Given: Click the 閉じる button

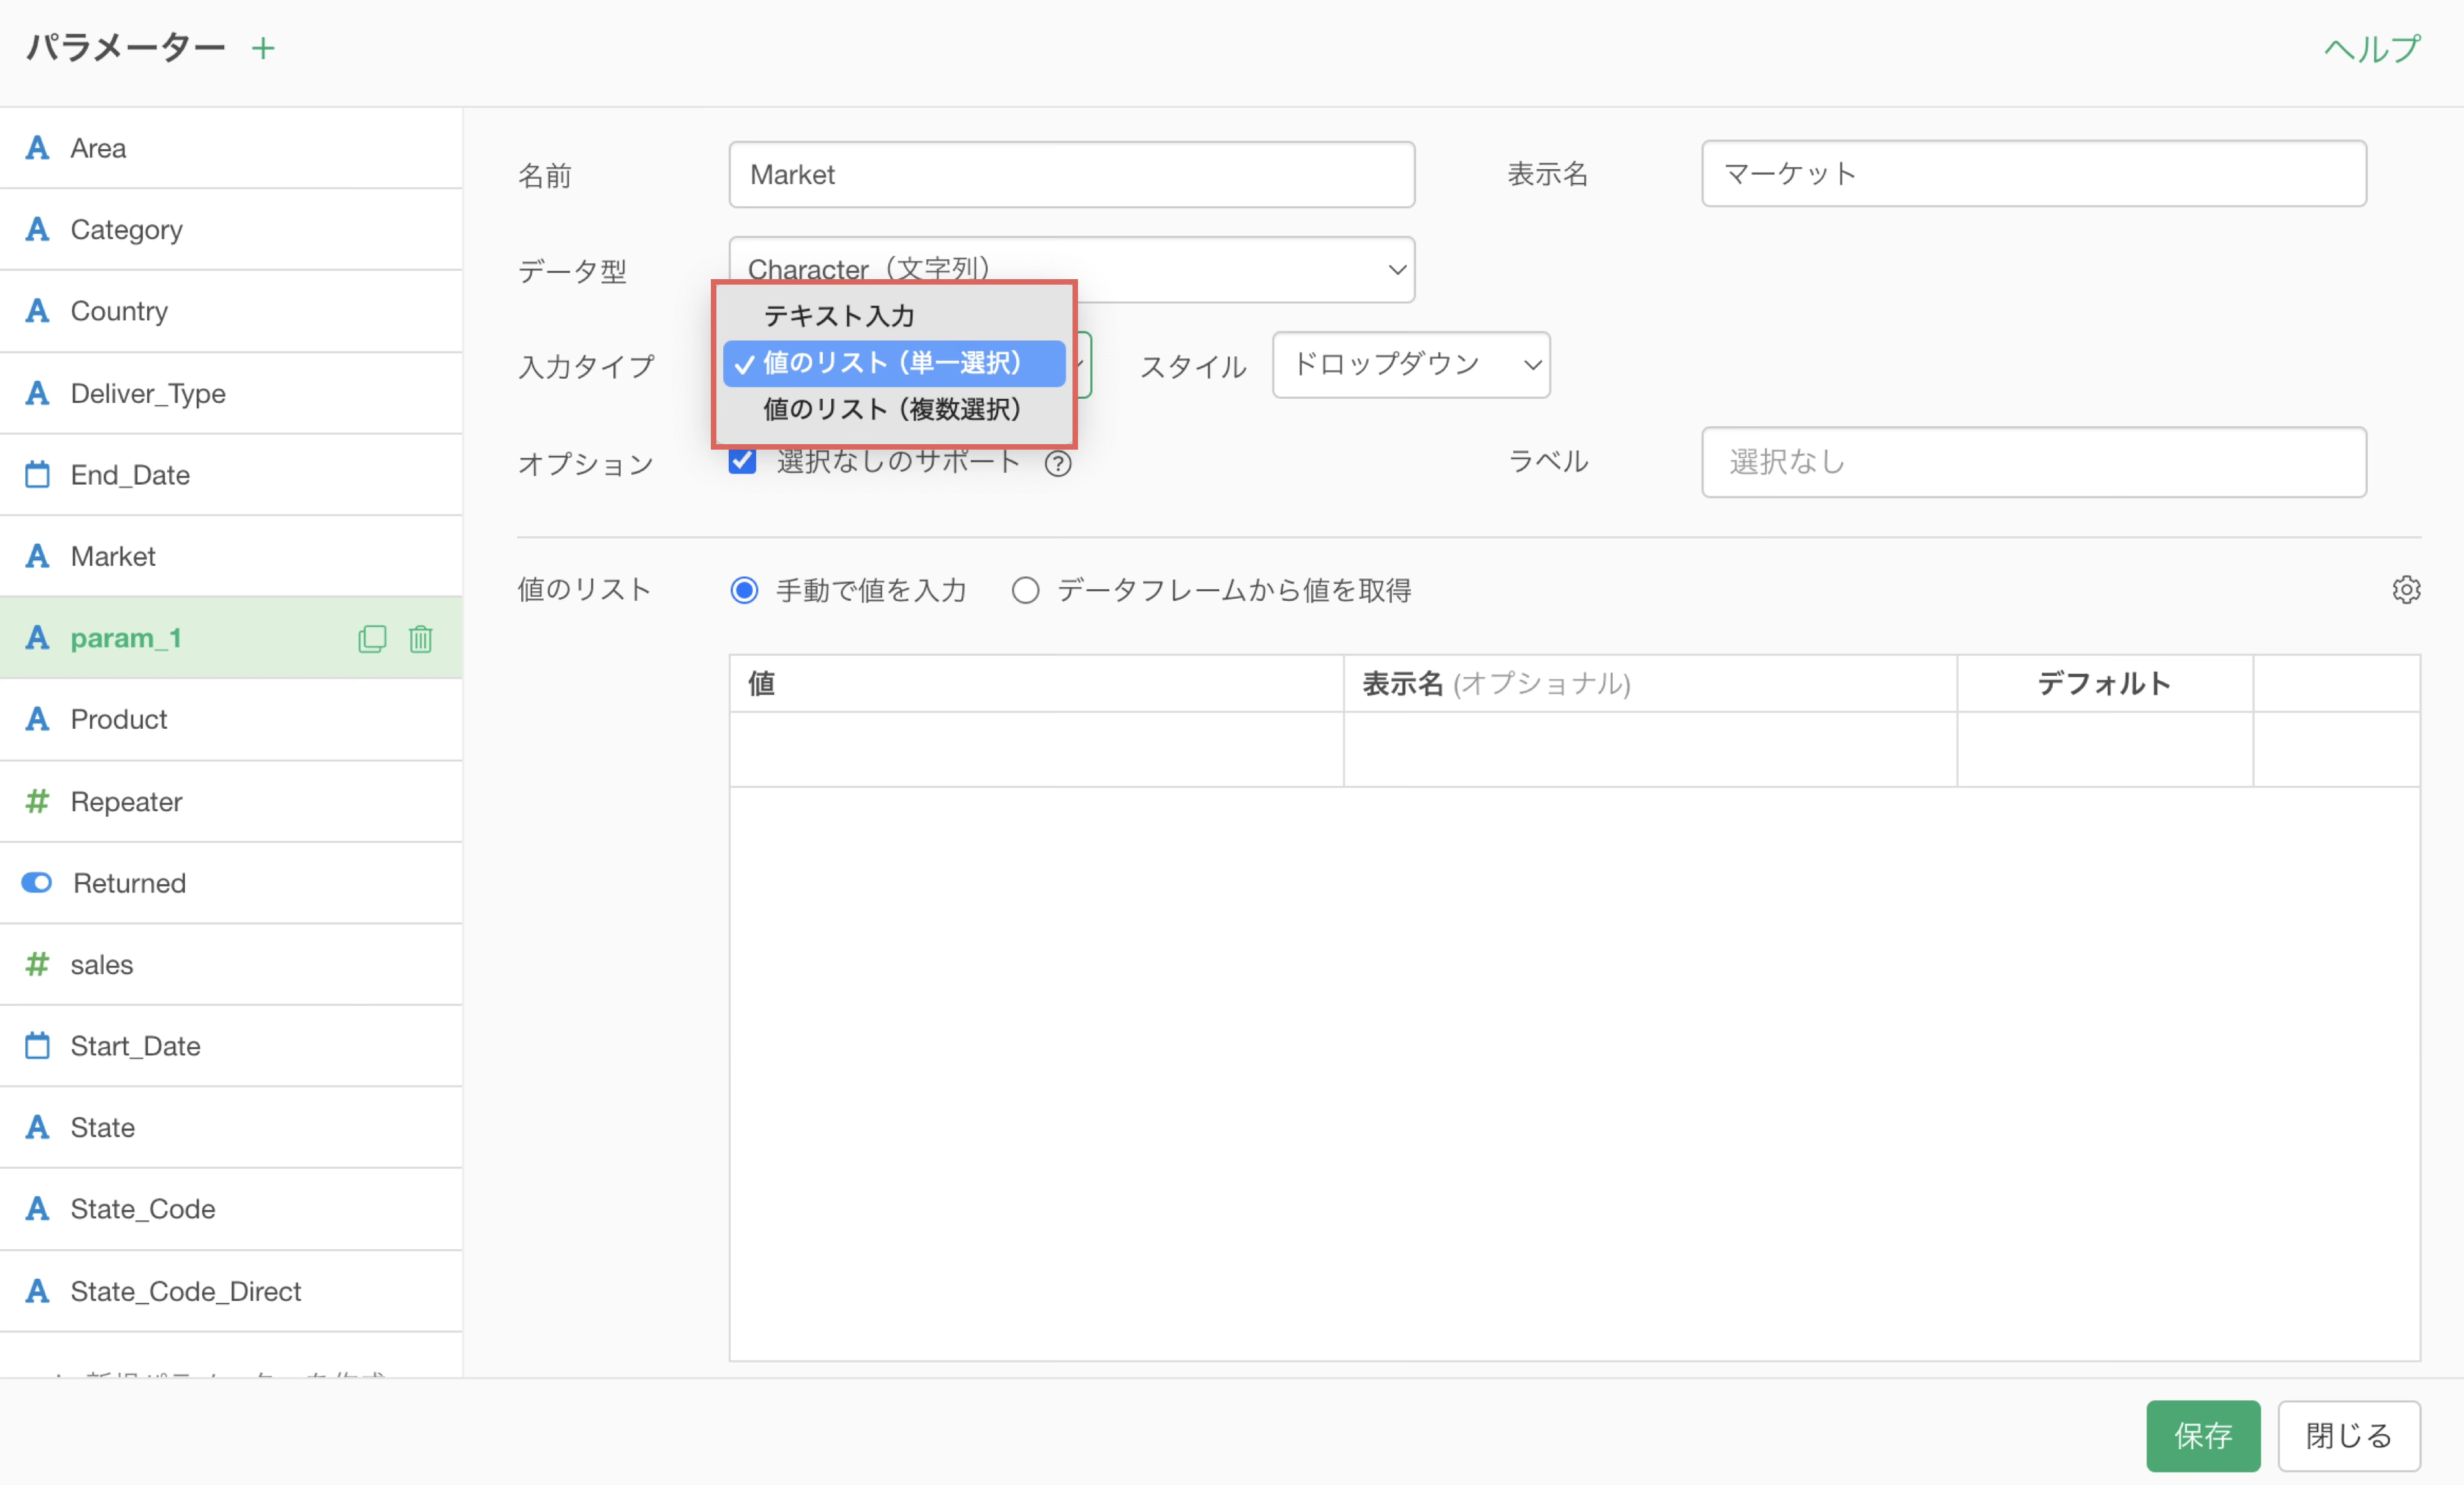Looking at the screenshot, I should point(2348,1435).
